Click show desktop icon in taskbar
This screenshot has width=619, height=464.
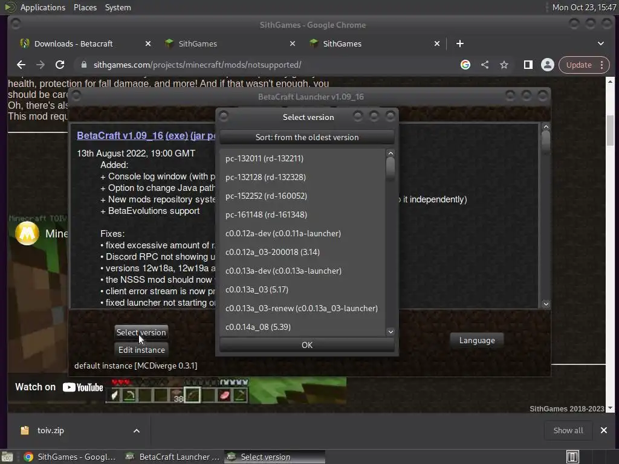click(x=7, y=457)
